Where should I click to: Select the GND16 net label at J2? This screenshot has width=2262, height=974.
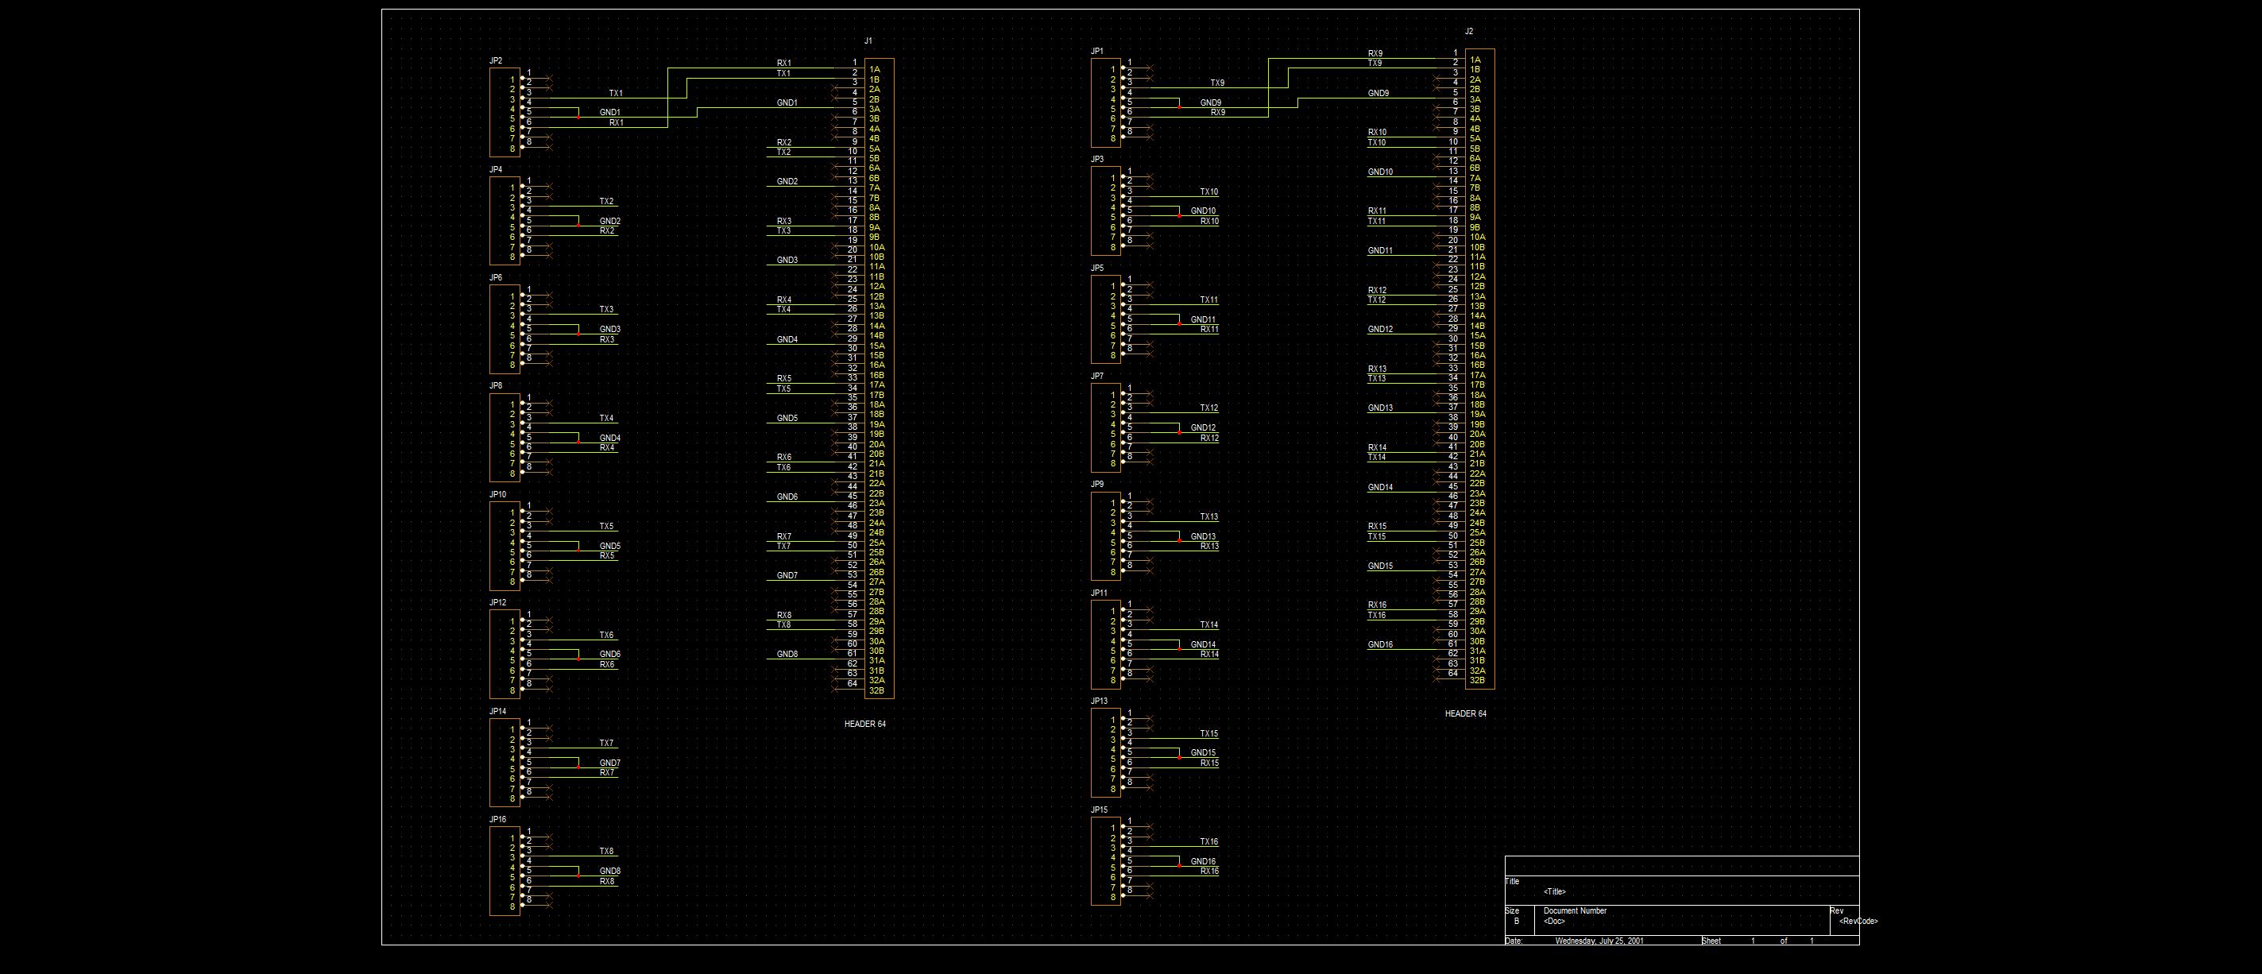tap(1379, 644)
